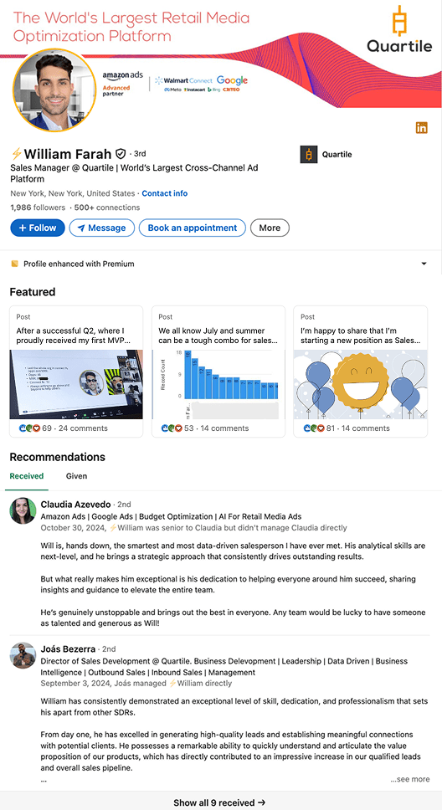Click Google logo in banner
This screenshot has width=442, height=810.
point(232,80)
